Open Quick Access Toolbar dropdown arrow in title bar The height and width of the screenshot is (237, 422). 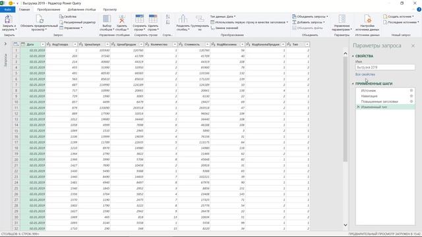point(17,3)
